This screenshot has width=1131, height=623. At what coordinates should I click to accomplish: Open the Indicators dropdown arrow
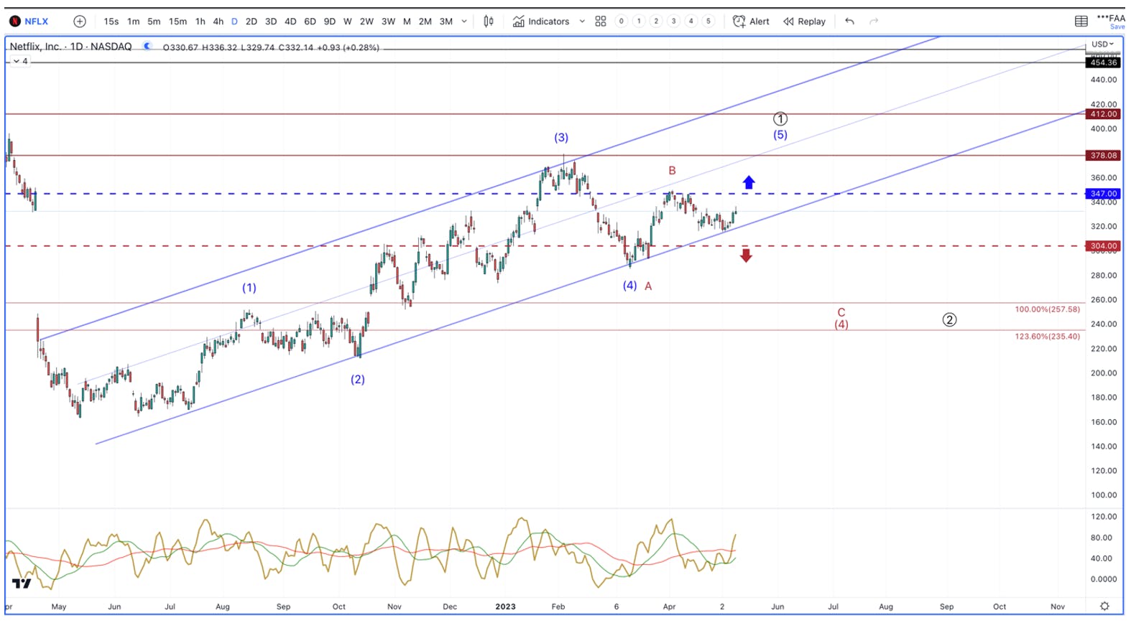(x=582, y=22)
